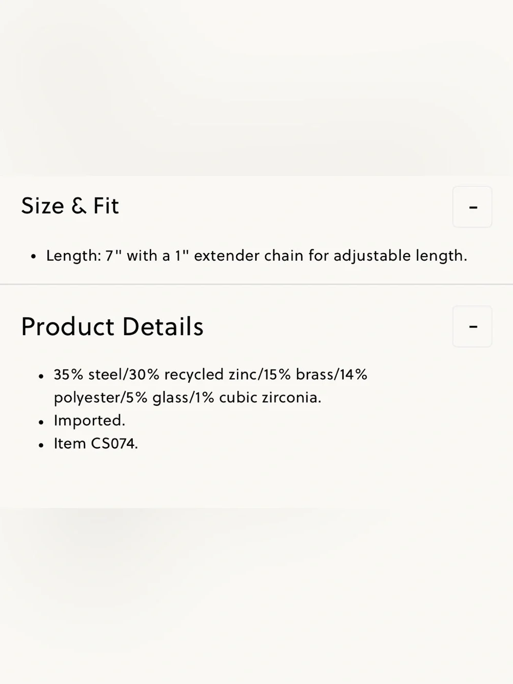Viewport: 513px width, 684px height.
Task: Select the Length bullet text
Action: pos(256,256)
